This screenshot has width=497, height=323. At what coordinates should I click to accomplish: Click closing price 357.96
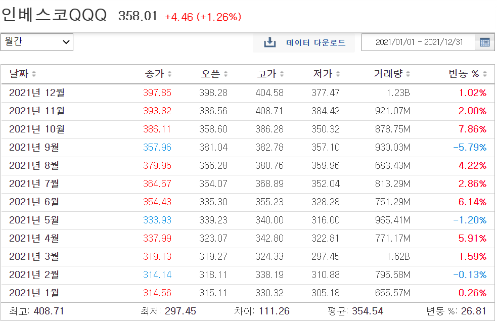(x=157, y=148)
